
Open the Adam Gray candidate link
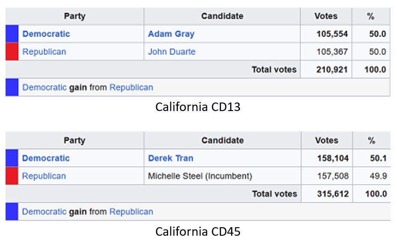[171, 34]
